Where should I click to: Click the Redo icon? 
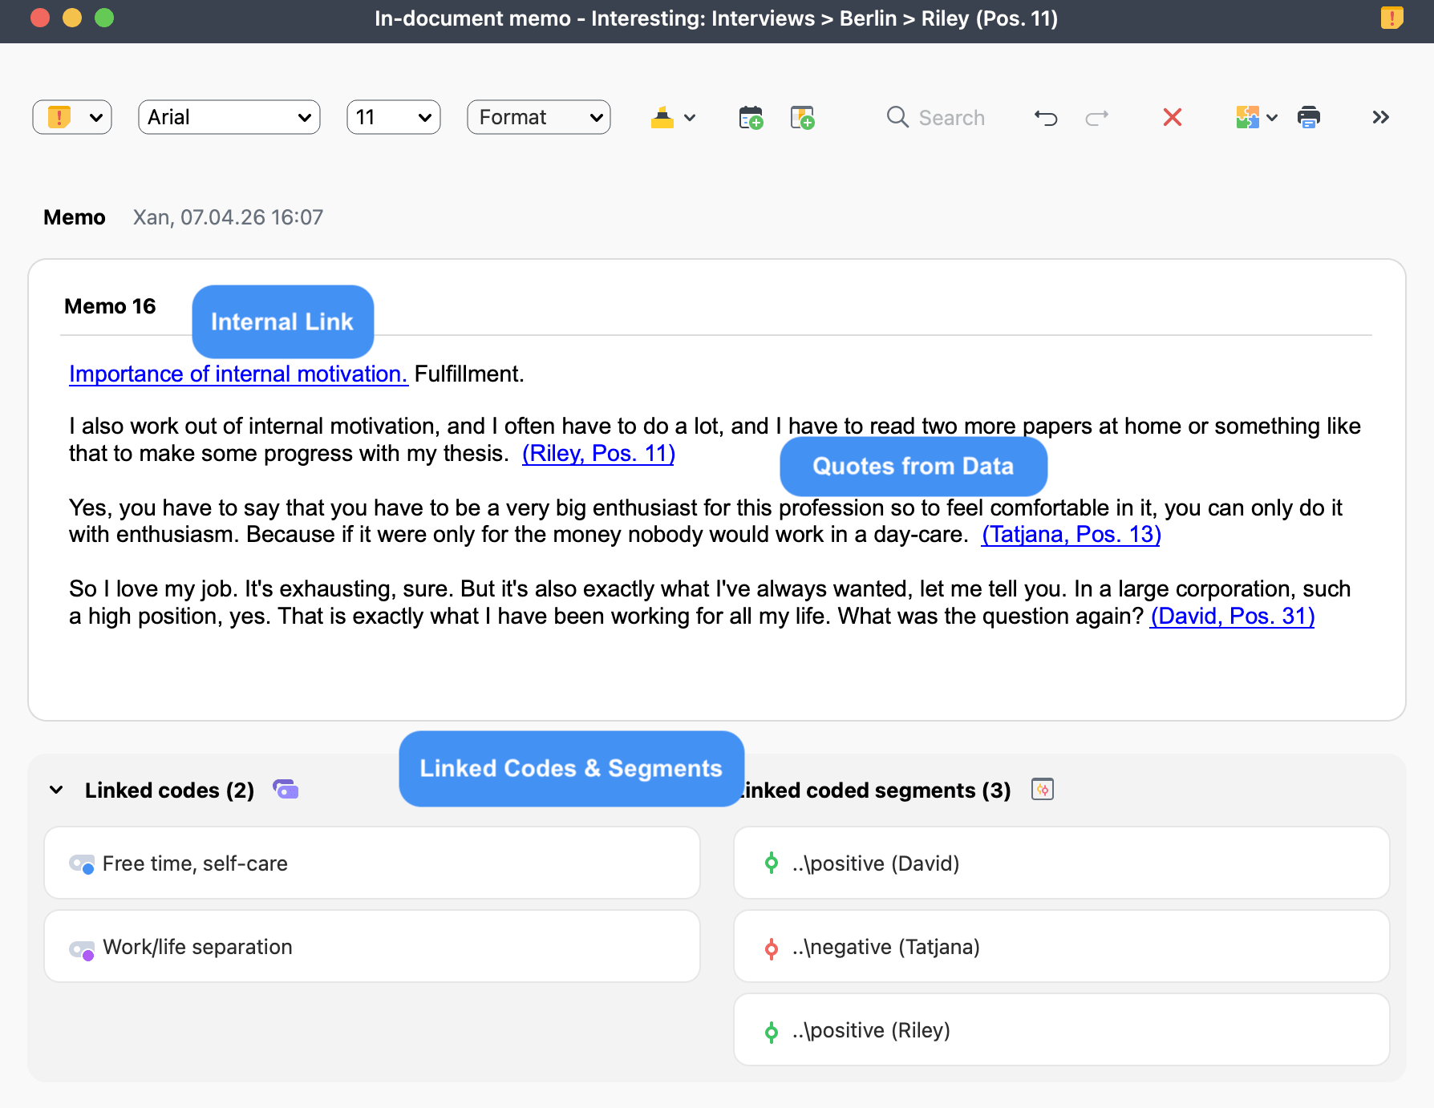coord(1097,117)
